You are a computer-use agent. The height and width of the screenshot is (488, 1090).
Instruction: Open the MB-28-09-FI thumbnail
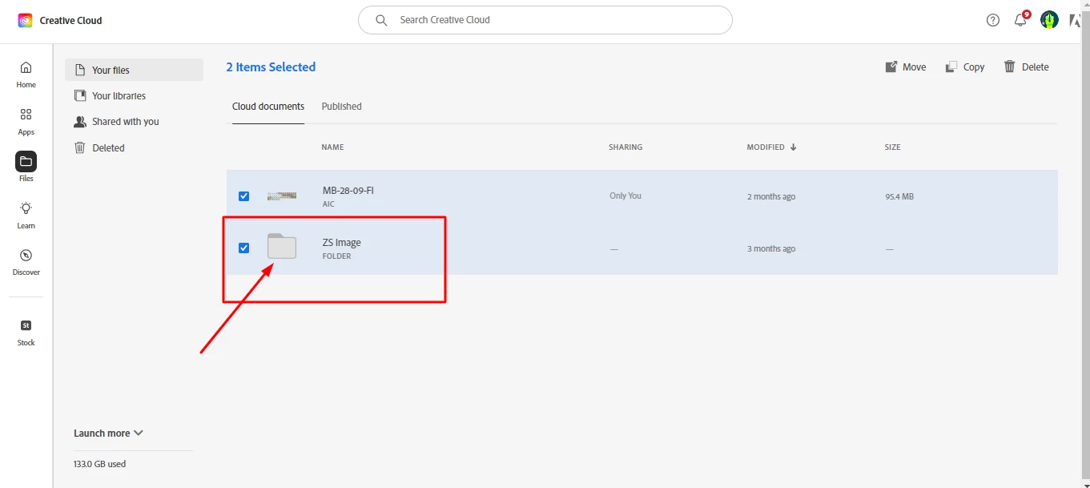(x=282, y=196)
